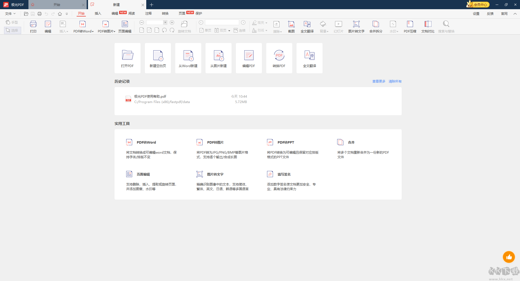Toggle 双页 double page view
Image resolution: width=520 pixels, height=281 pixels.
pyautogui.click(x=221, y=30)
